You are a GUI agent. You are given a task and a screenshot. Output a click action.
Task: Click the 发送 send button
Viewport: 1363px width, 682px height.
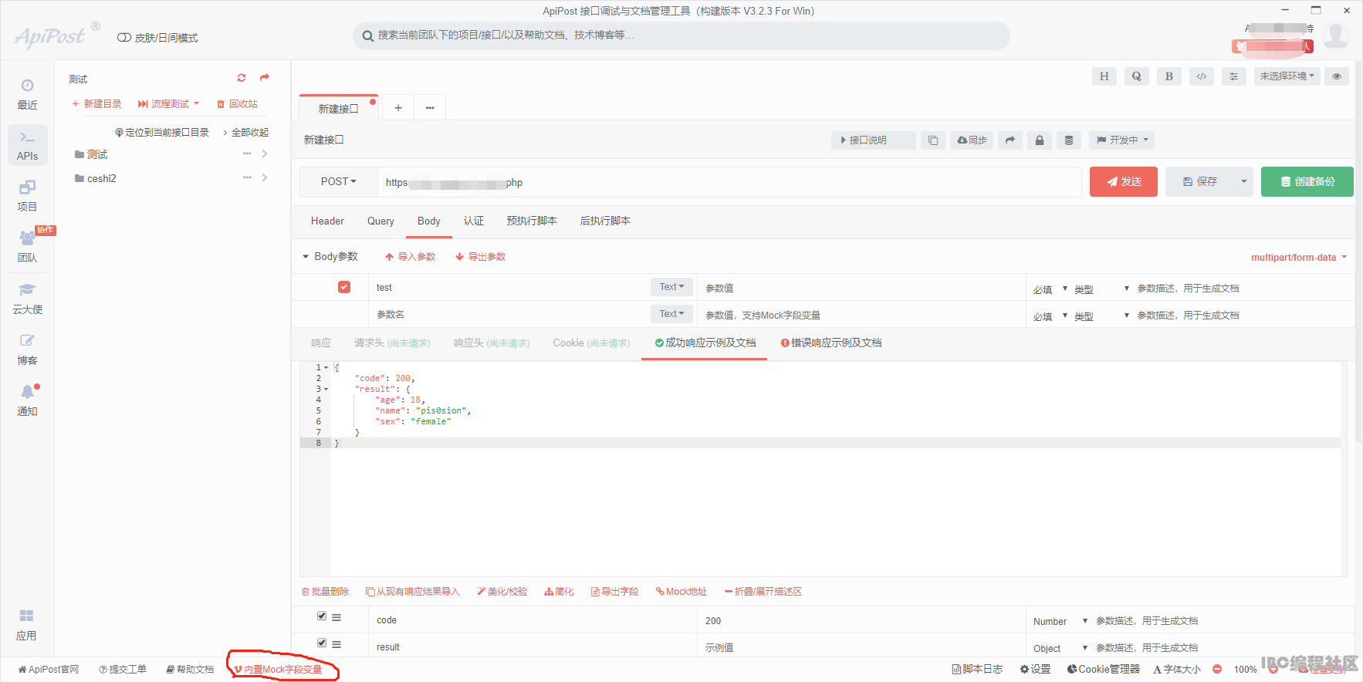1124,181
